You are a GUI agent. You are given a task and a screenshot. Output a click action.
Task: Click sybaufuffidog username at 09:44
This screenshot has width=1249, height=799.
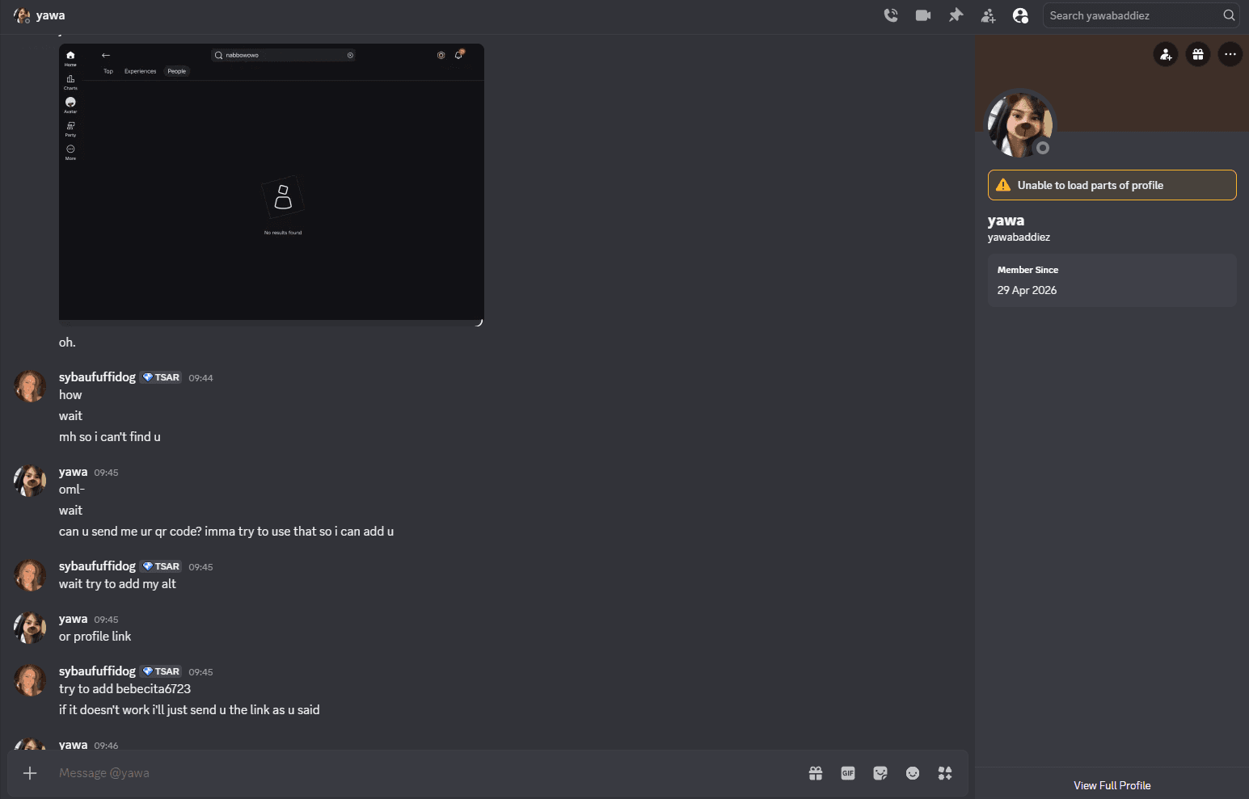(x=97, y=377)
